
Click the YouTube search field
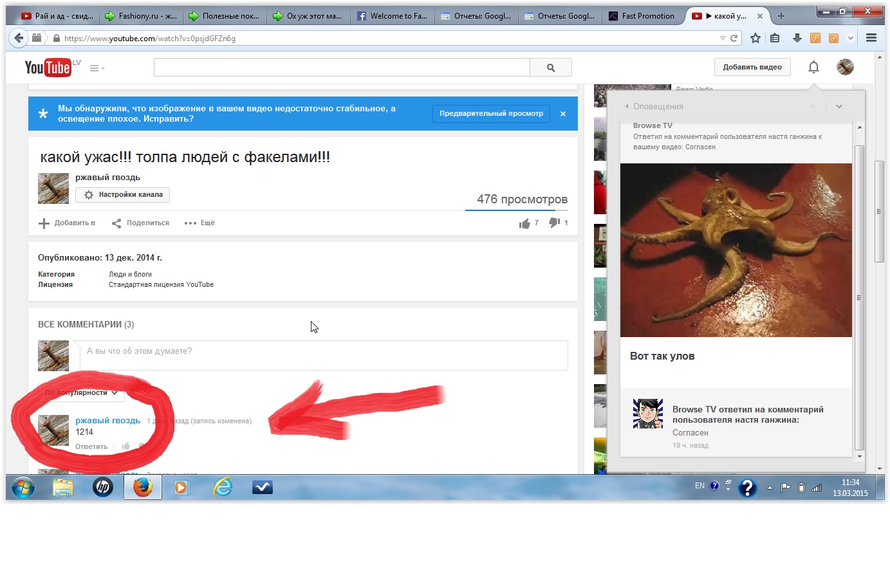(341, 67)
